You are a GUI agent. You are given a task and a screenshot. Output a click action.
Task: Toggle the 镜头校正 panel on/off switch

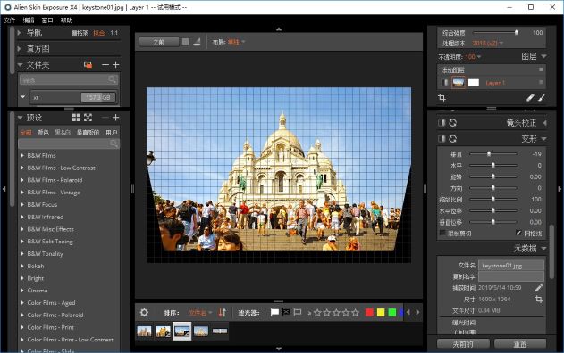442,123
